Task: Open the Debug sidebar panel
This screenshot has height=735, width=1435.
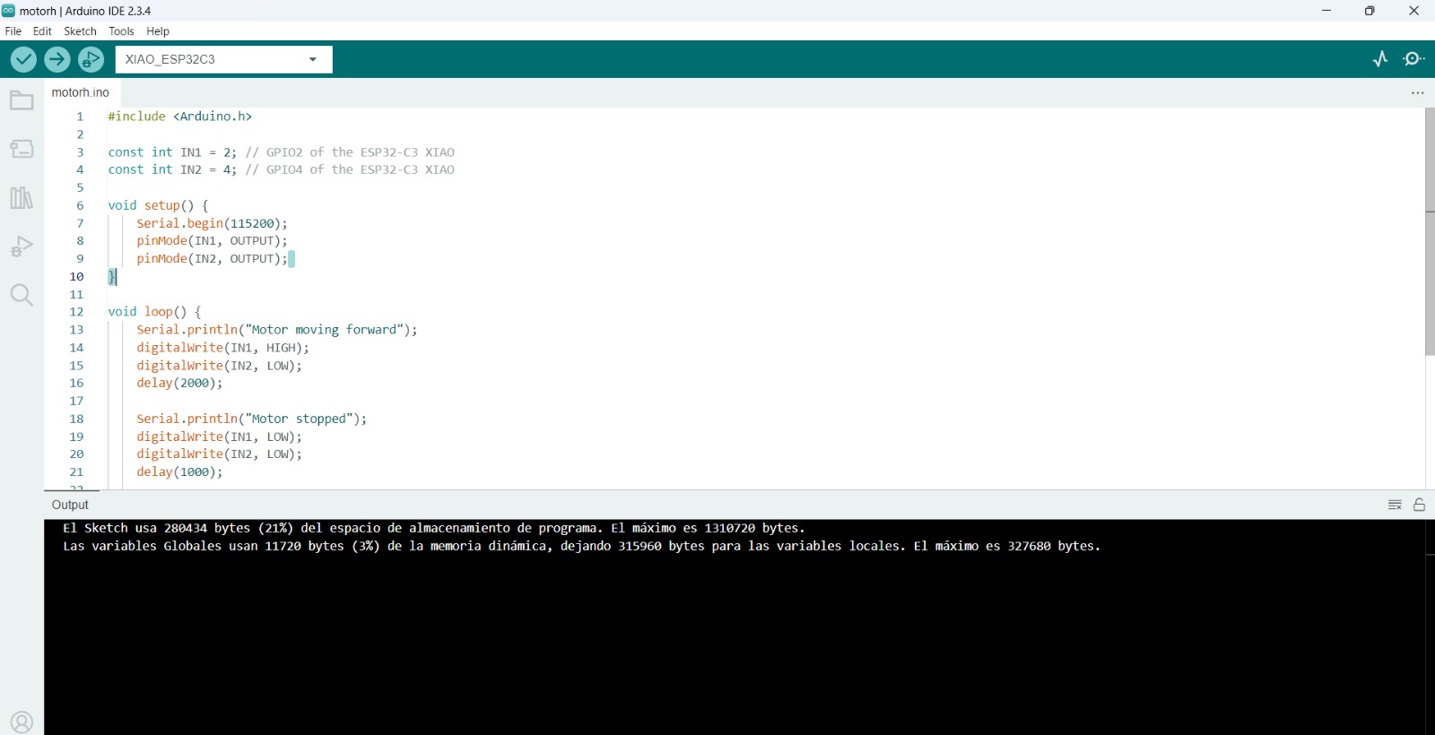Action: (22, 246)
